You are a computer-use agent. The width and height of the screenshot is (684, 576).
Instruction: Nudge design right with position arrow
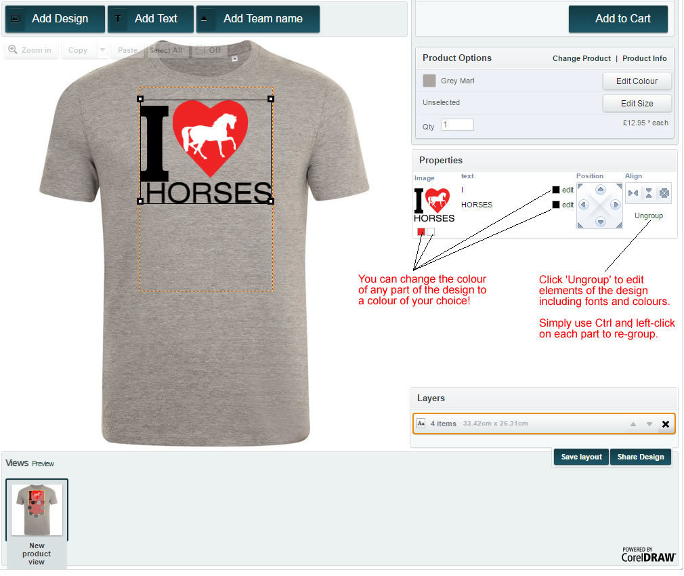(615, 205)
